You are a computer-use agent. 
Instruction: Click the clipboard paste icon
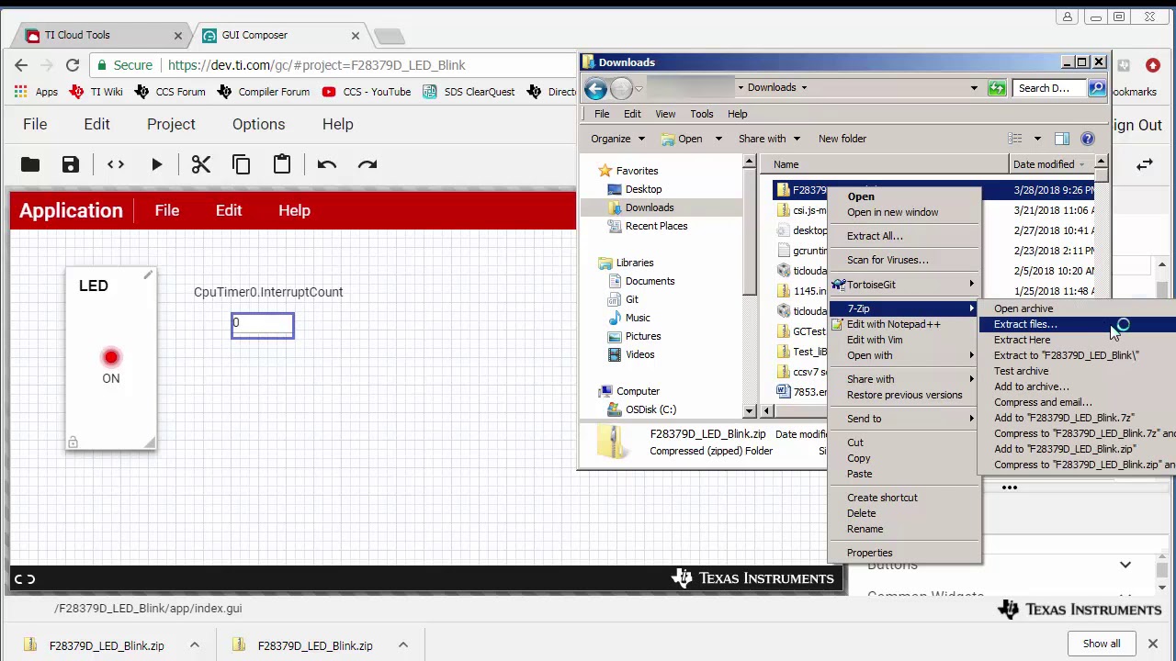pos(282,164)
